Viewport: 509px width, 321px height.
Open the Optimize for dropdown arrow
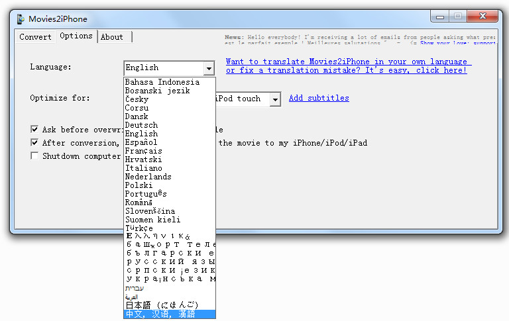pos(275,99)
